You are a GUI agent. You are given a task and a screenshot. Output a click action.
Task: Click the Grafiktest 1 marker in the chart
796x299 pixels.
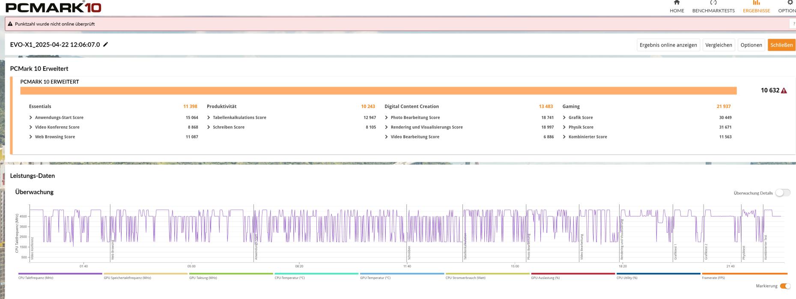pos(675,252)
